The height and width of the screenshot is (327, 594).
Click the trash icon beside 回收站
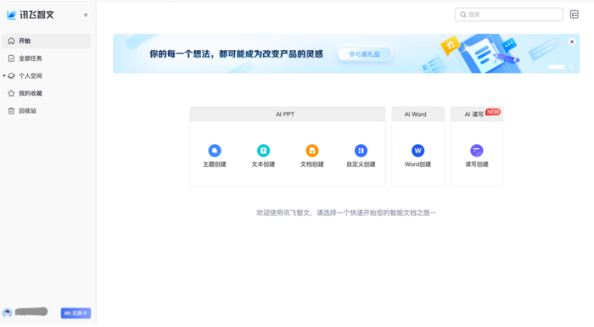pos(11,111)
